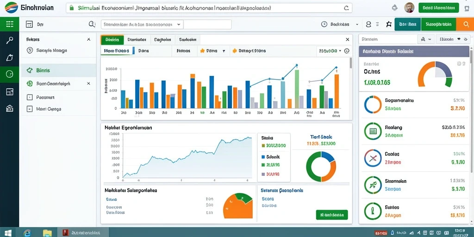Open the house icon in left sidebar
Screen dimensions: 474x237
9,108
